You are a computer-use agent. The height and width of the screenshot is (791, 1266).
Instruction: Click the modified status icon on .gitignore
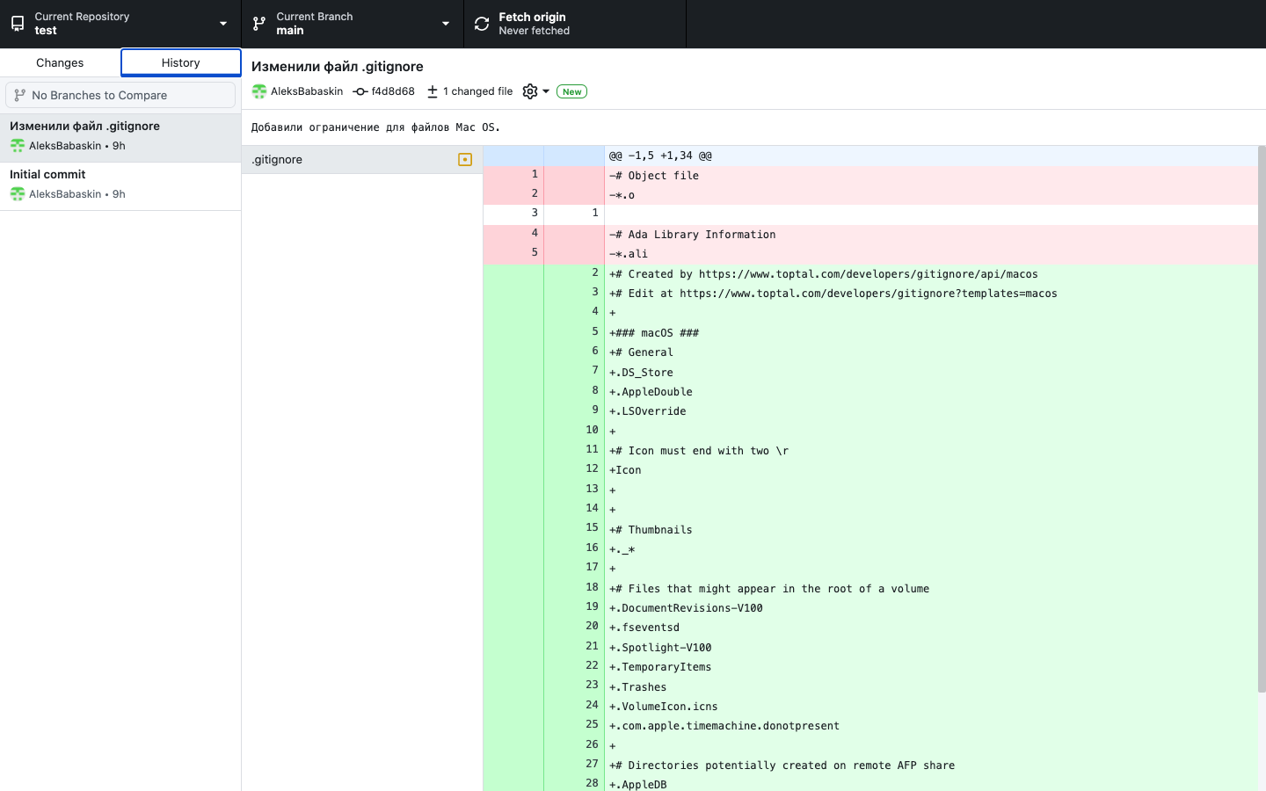[465, 160]
